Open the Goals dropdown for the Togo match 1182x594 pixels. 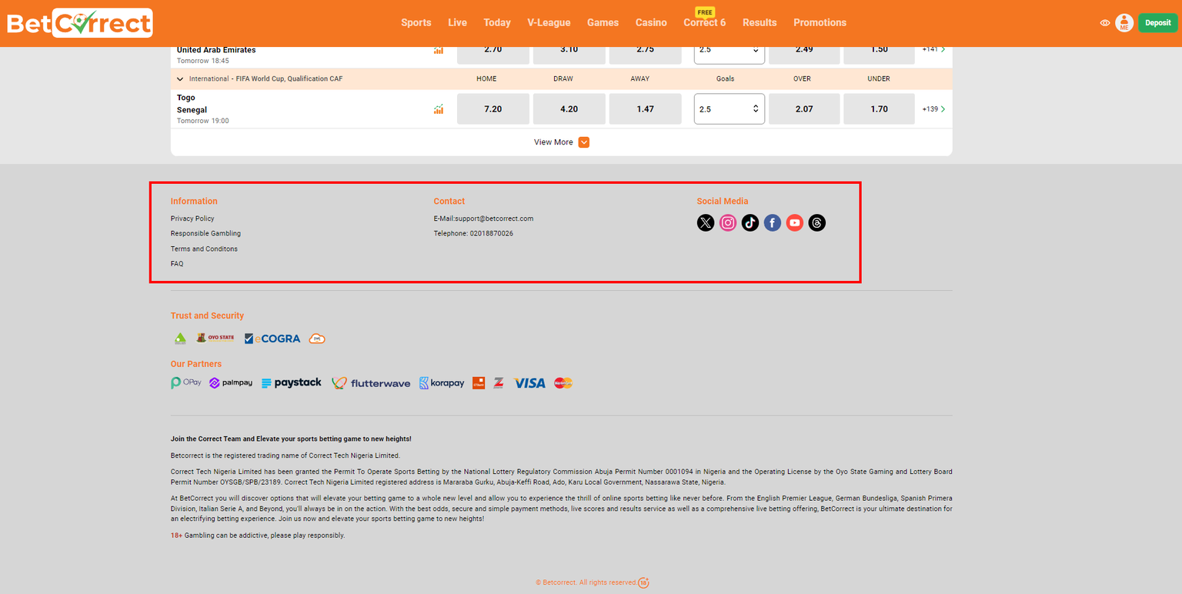tap(728, 108)
